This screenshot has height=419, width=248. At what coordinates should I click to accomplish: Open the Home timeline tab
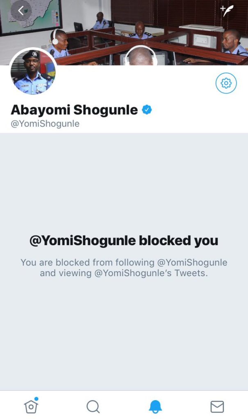[31, 406]
